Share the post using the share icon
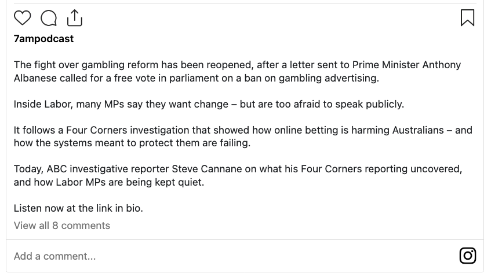The height and width of the screenshot is (277, 491). click(x=75, y=18)
